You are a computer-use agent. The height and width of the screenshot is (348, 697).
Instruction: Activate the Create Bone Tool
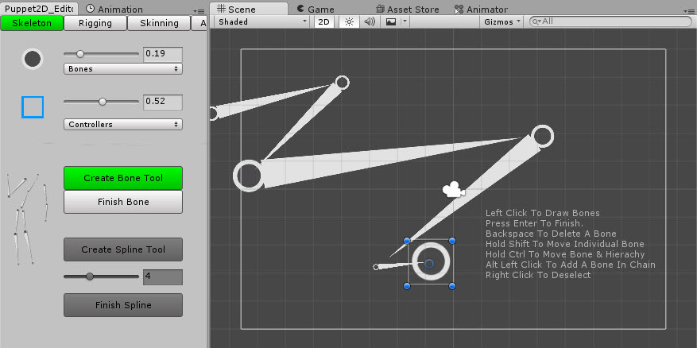coord(123,178)
